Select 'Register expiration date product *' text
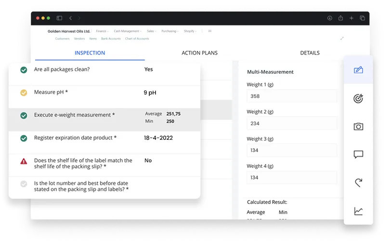This screenshot has height=245, width=391. (75, 137)
